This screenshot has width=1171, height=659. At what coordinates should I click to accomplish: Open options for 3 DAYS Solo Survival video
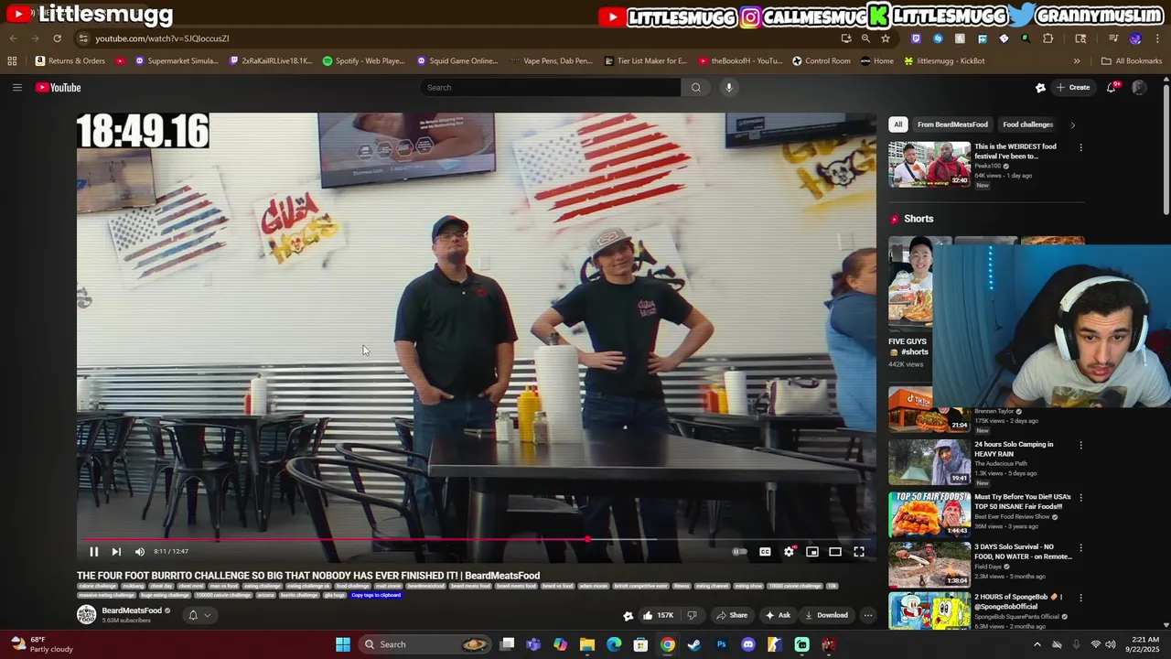[x=1080, y=548]
